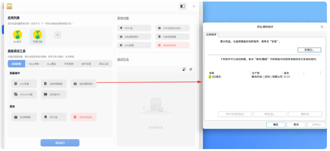Clear the debug log with the broom icon
Screen dimensions: 330x151
point(191,69)
